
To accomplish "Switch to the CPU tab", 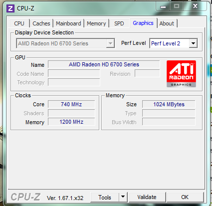I will point(19,23).
